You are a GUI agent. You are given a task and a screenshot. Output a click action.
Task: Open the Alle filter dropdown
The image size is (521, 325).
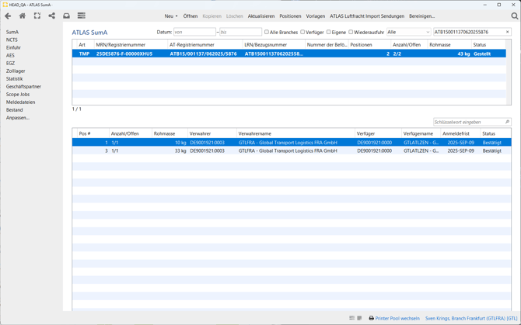click(409, 32)
